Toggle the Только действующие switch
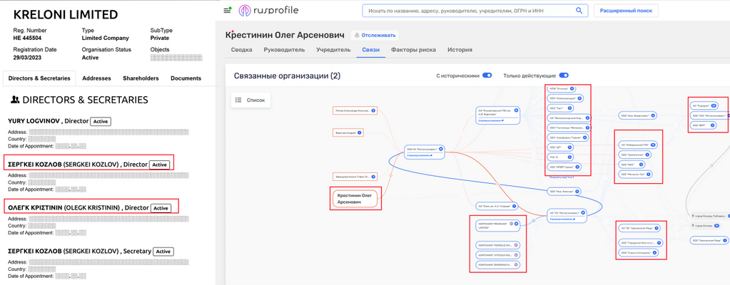The width and height of the screenshot is (730, 285). [564, 76]
